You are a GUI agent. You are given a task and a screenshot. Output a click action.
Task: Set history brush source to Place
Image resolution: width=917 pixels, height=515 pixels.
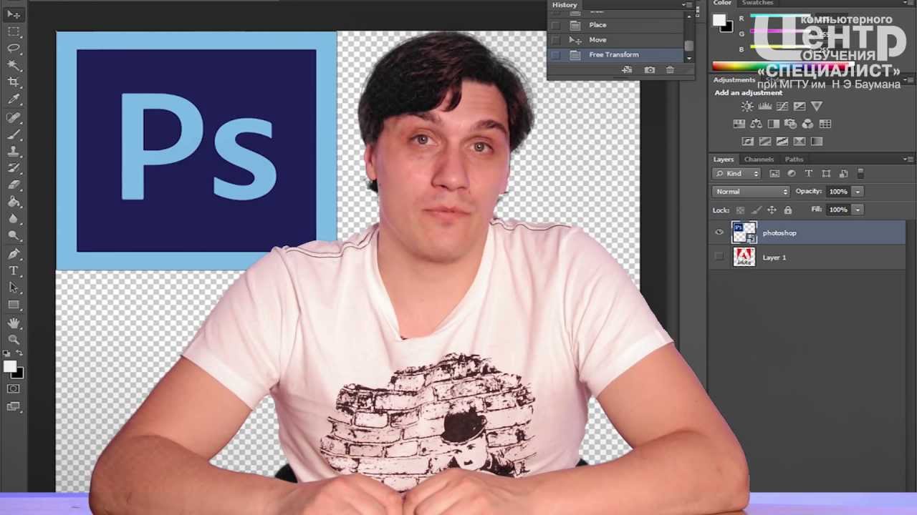coord(556,25)
